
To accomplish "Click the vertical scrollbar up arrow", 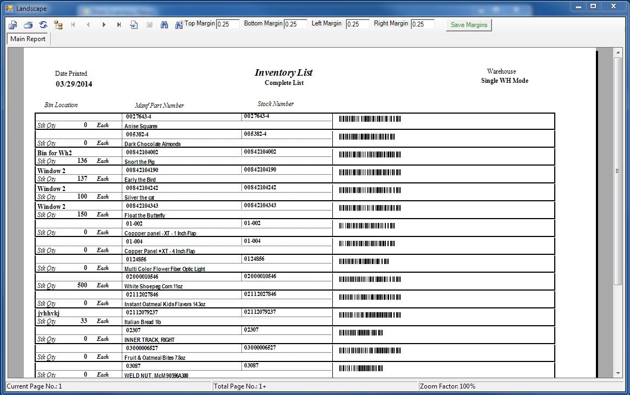I will click(618, 52).
